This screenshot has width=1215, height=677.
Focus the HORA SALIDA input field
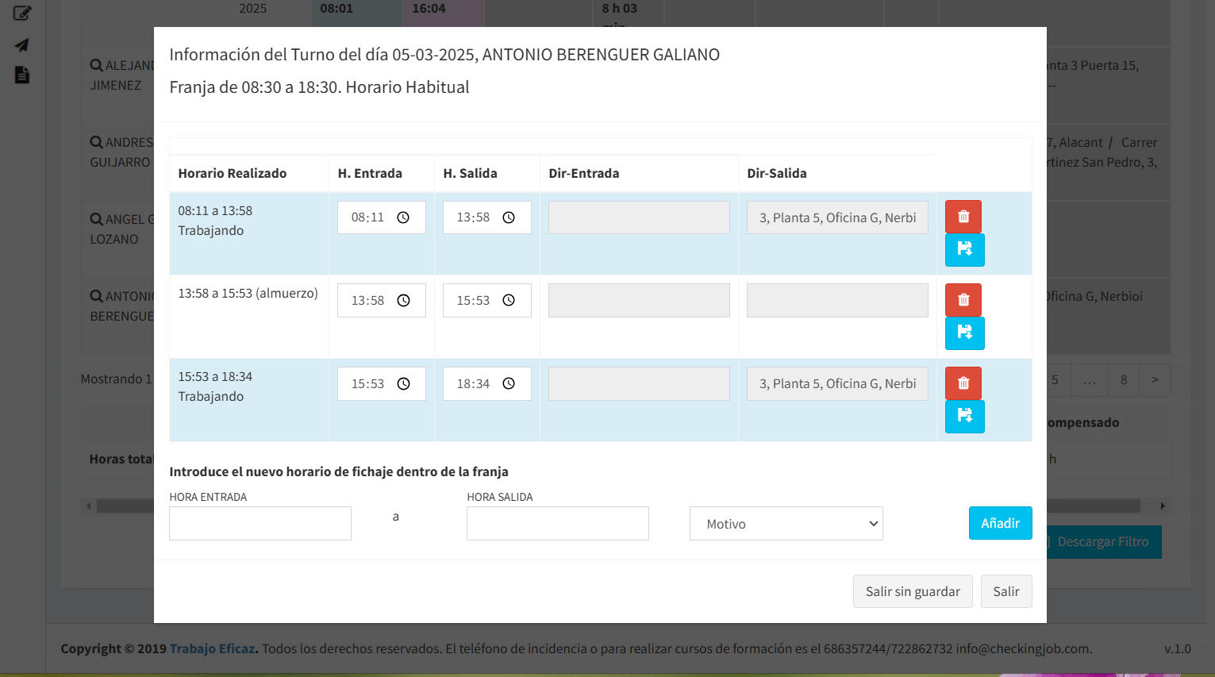click(x=557, y=524)
